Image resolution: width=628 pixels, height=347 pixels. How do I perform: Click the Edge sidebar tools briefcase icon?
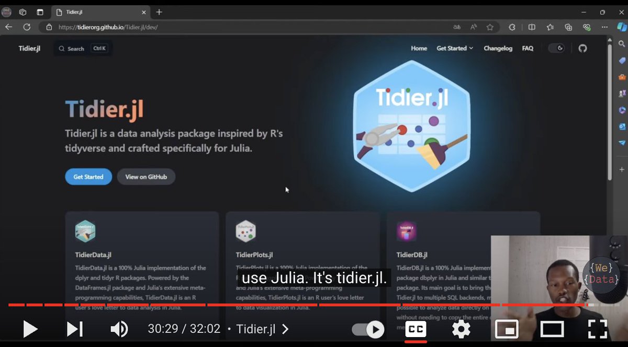(622, 77)
